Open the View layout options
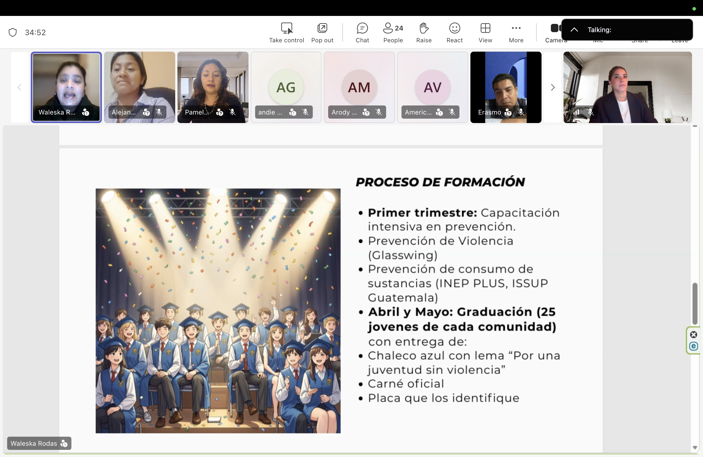 click(485, 32)
